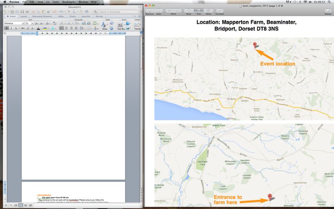Open line spacing dropdown in Word ribbon
Image resolution: width=334 pixels, height=209 pixels.
pos(82,28)
